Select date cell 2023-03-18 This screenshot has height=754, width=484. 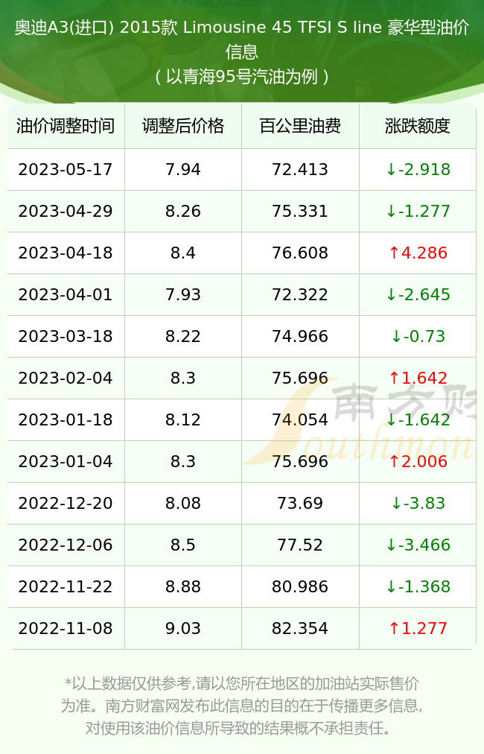pos(66,337)
